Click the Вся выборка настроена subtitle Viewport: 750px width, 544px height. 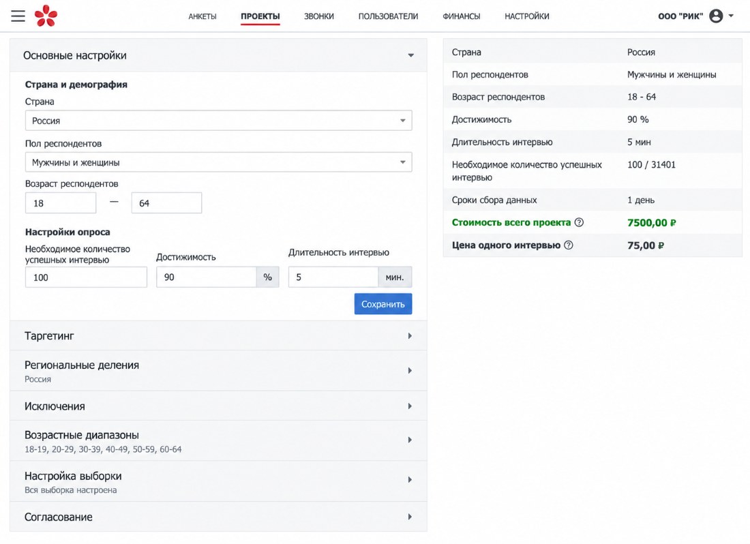[71, 490]
